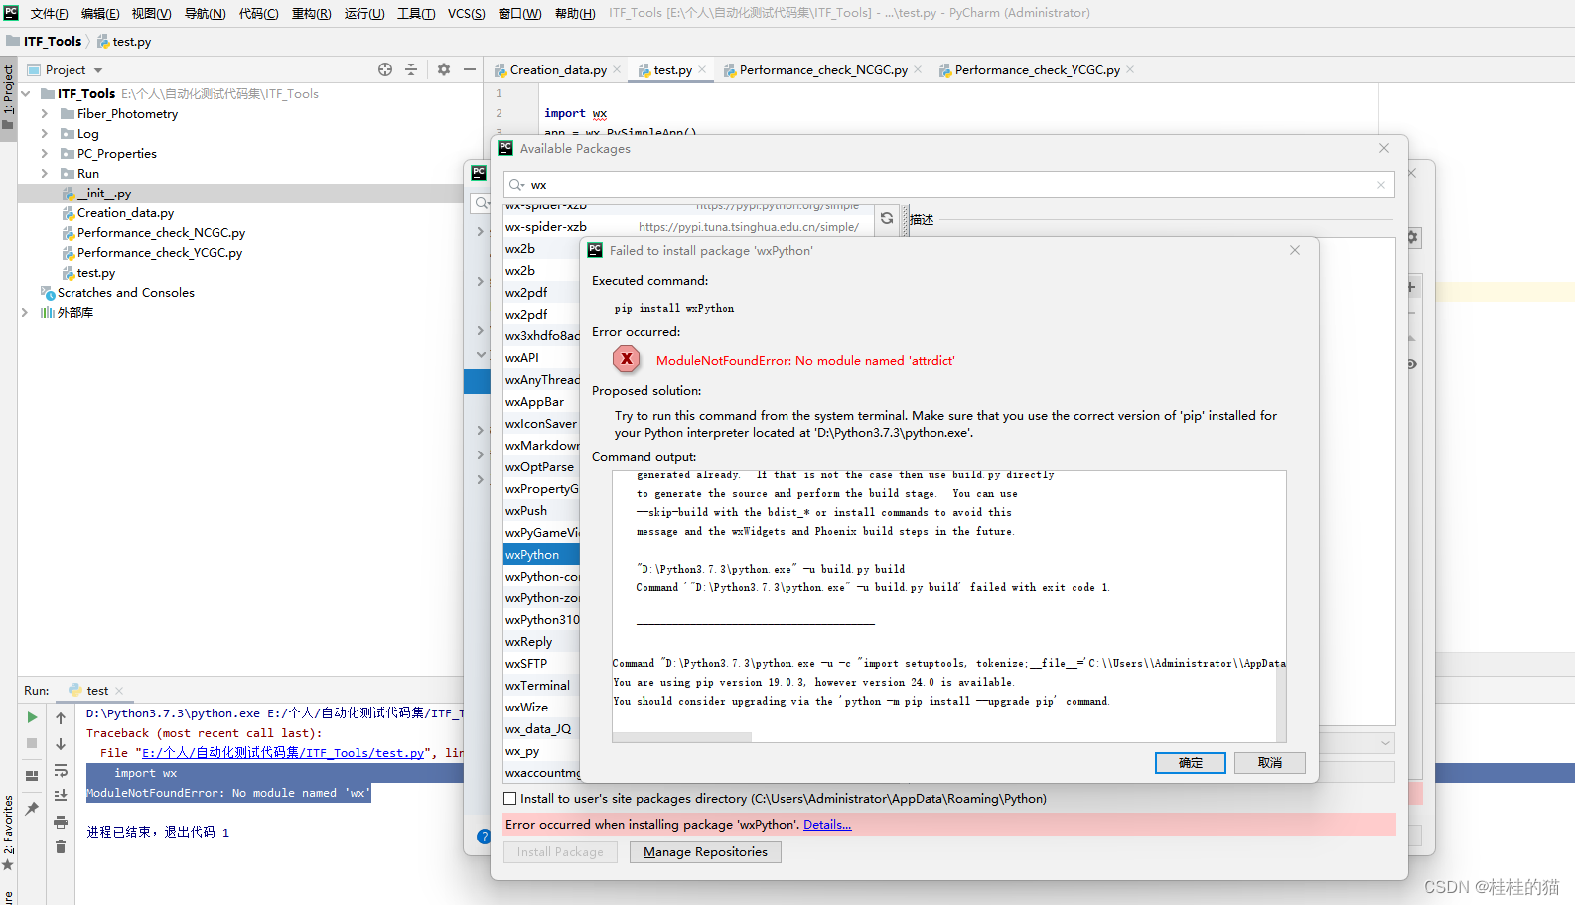Close the Failed to install package dialog
1575x905 pixels.
[1295, 250]
